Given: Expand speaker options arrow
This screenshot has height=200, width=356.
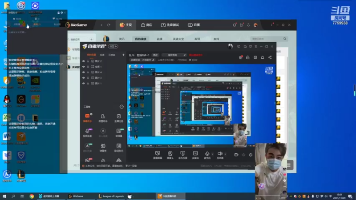Looking at the screenshot, I should pyautogui.click(x=225, y=154).
